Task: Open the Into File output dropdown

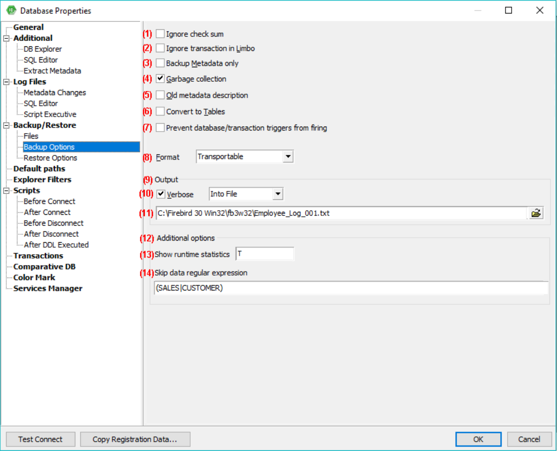Action: click(278, 194)
